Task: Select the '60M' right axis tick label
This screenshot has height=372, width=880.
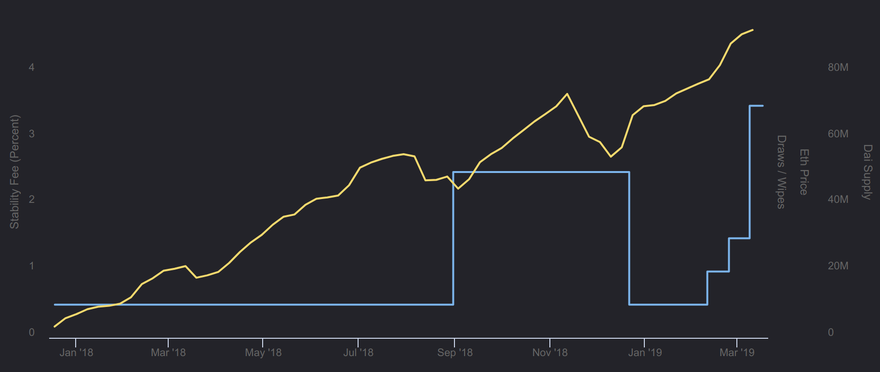Action: tap(838, 134)
